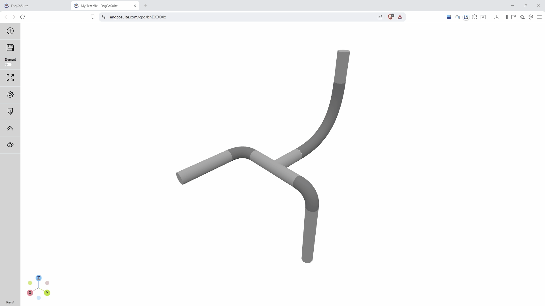
Task: Open Brave Shields lion icon
Action: coord(391,17)
